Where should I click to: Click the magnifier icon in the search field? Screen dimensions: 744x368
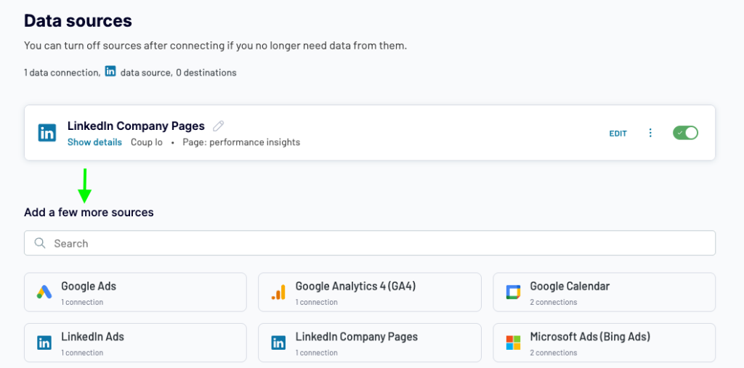point(41,243)
